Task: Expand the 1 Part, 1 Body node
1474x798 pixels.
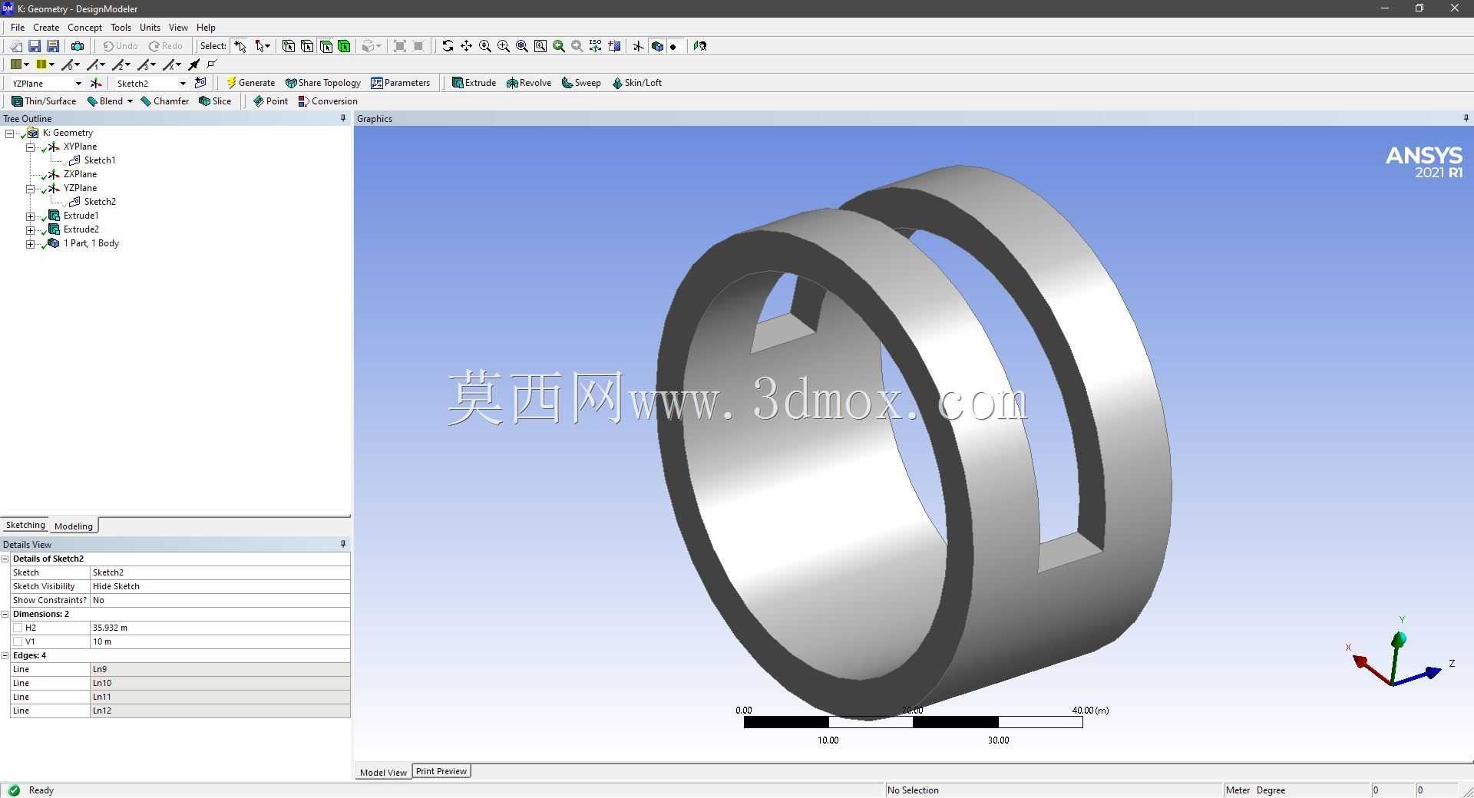Action: tap(31, 243)
